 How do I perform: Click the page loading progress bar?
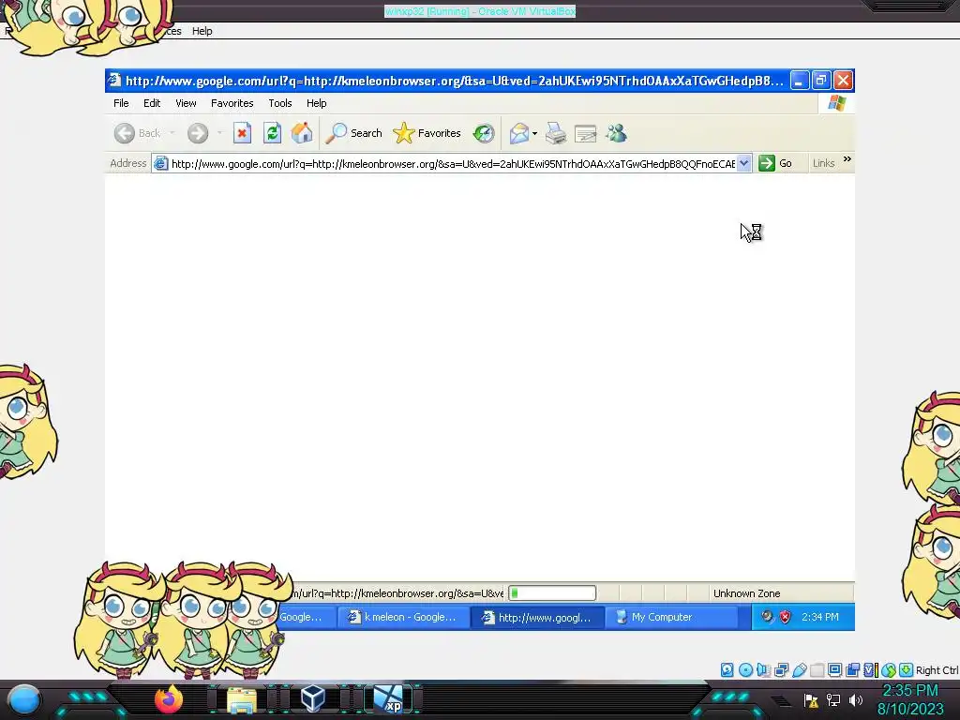pyautogui.click(x=552, y=592)
